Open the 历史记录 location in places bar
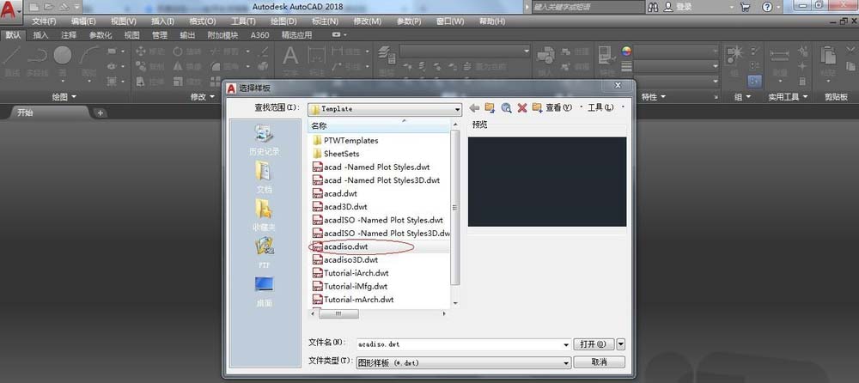Screen dimensions: 859x383 (265, 140)
